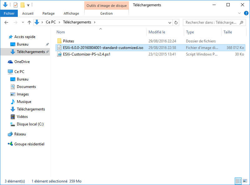Open the address bar history dropdown
Image resolution: width=250 pixels, height=185 pixels.
click(170, 23)
